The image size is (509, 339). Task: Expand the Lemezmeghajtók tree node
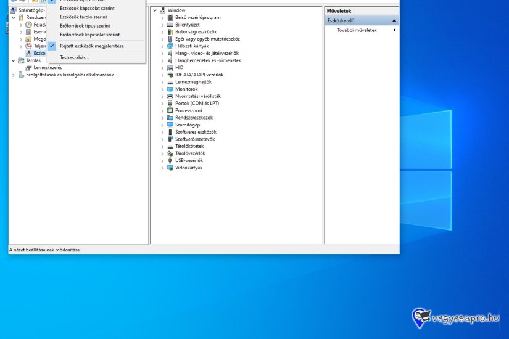tap(162, 82)
